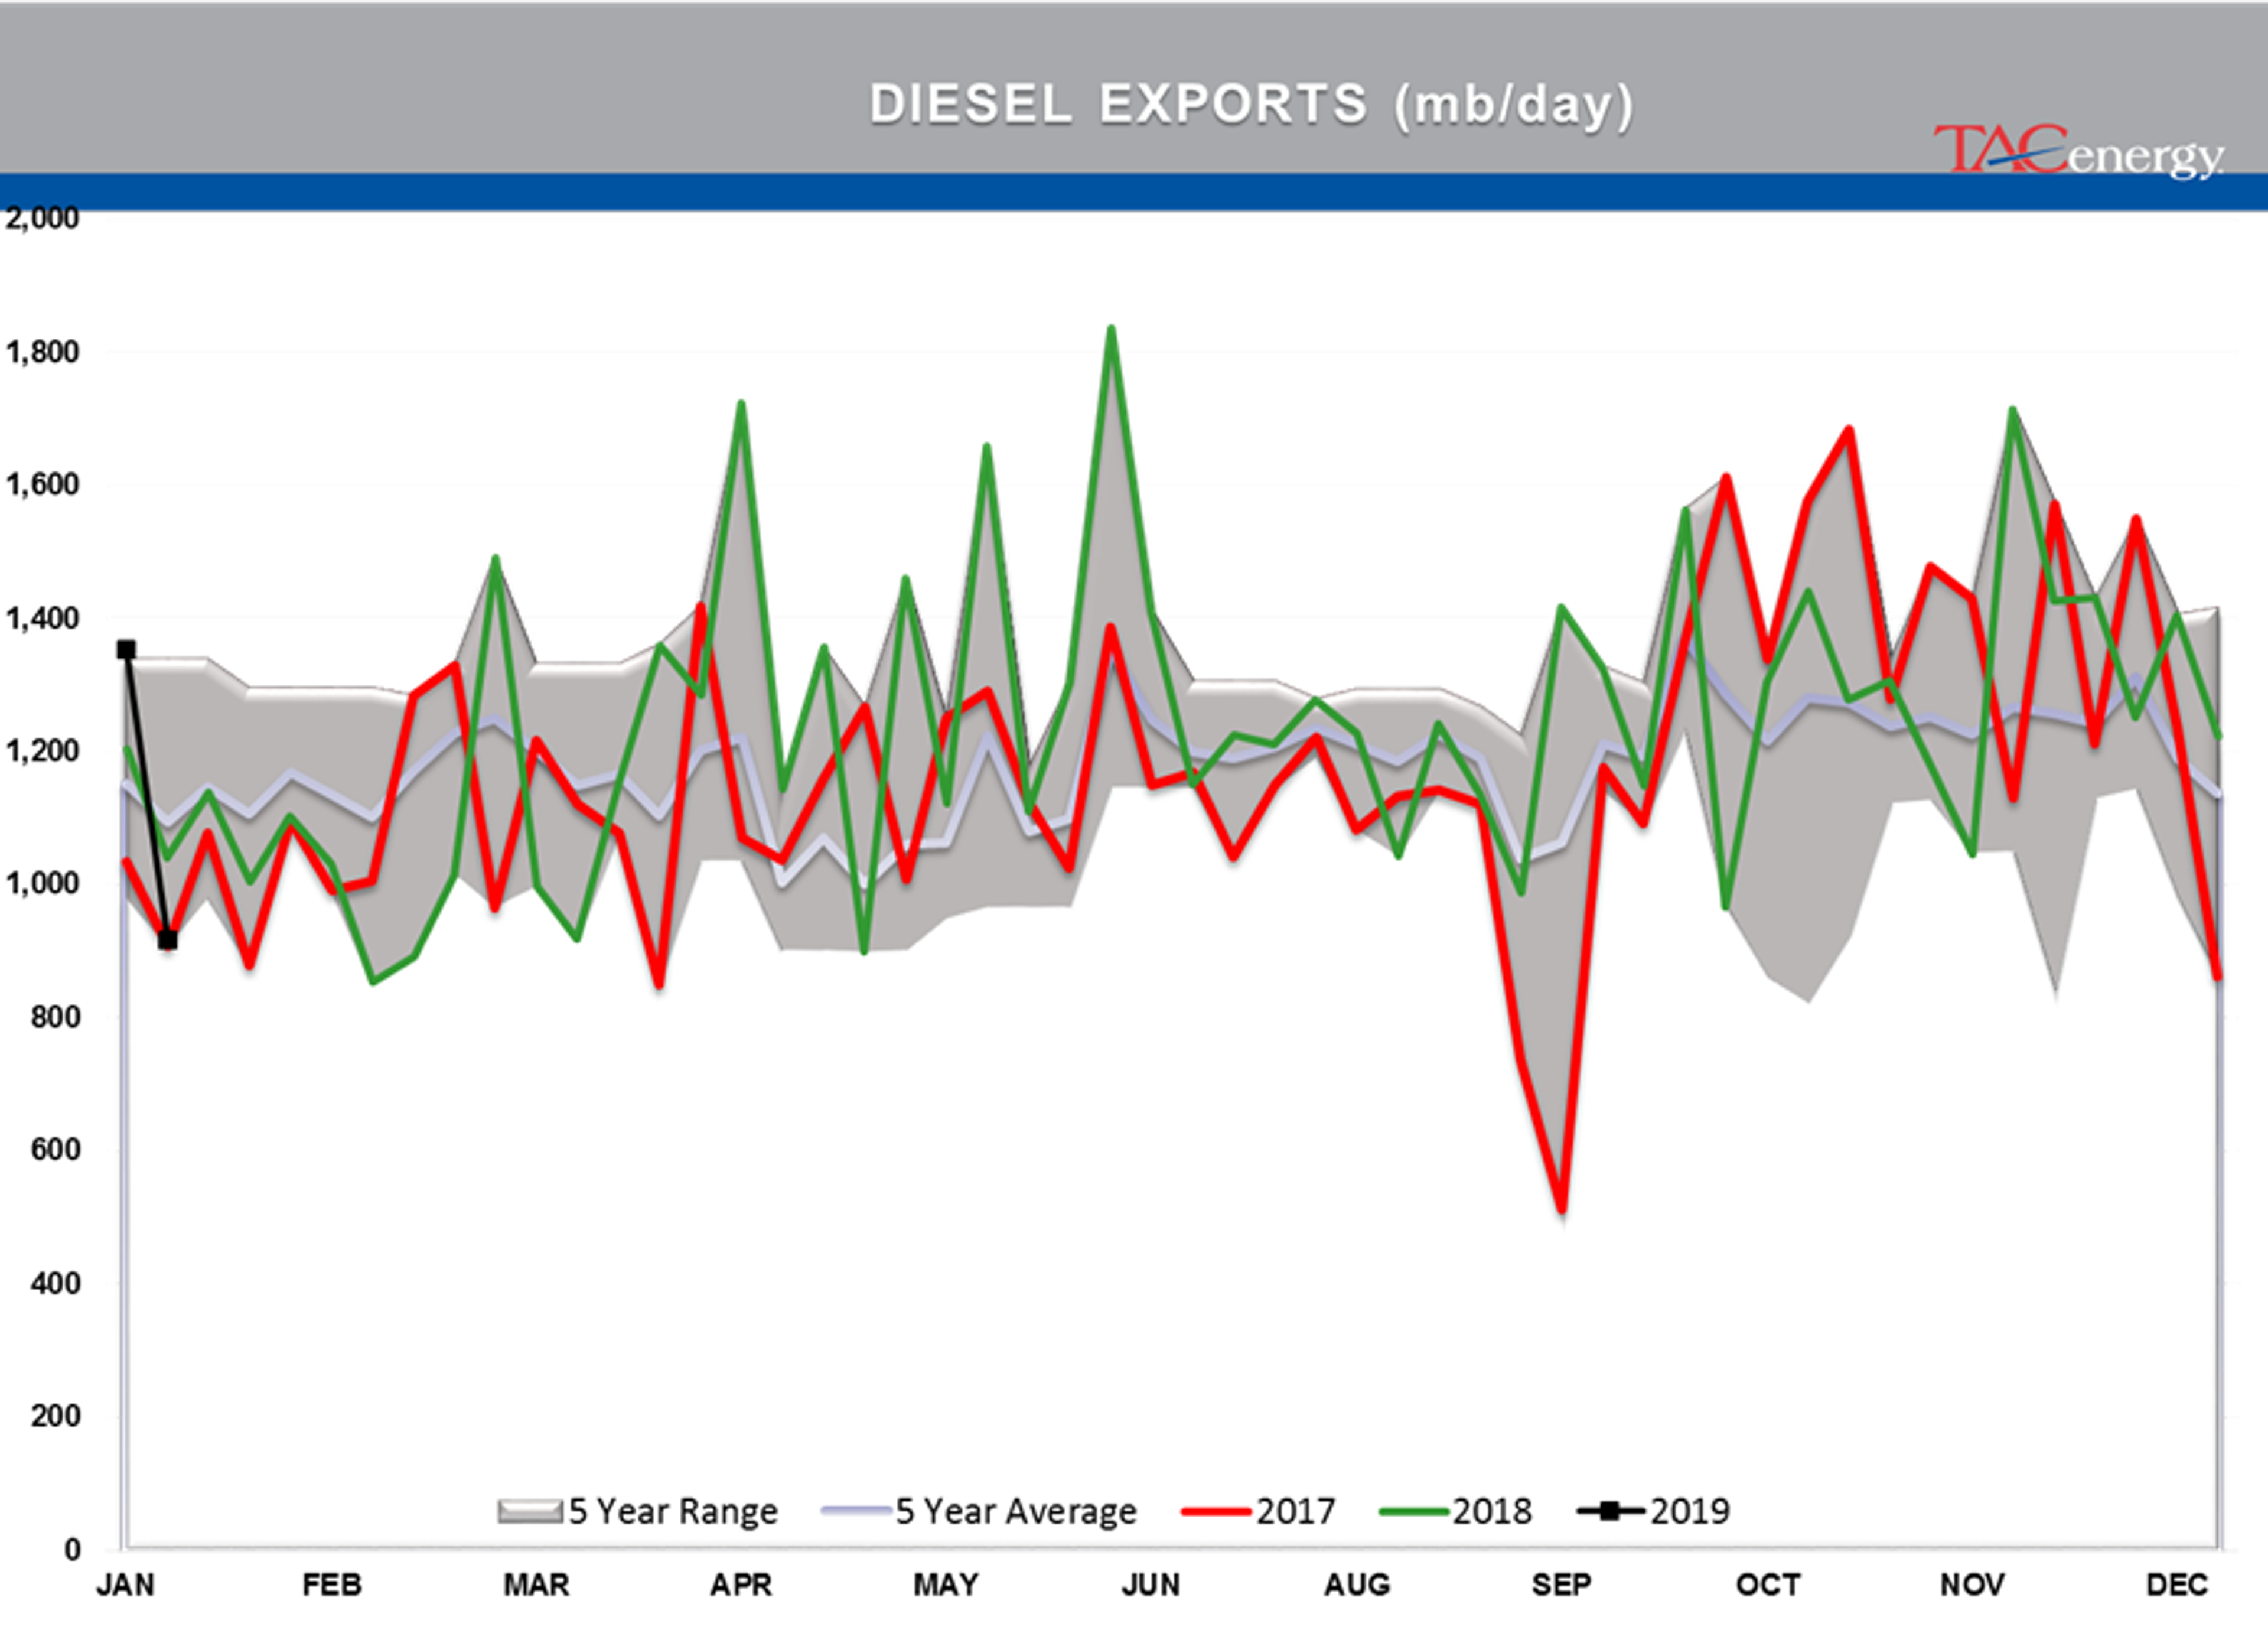Click the 0 y-axis value
Image resolution: width=2268 pixels, height=1643 pixels.
pos(72,1549)
